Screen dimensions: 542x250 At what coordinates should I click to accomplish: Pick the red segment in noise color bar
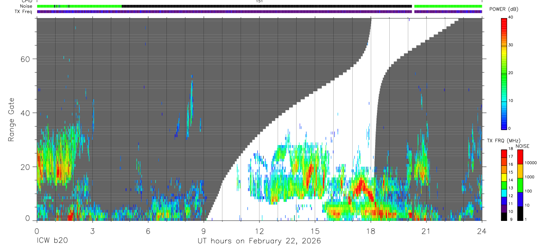(520, 157)
